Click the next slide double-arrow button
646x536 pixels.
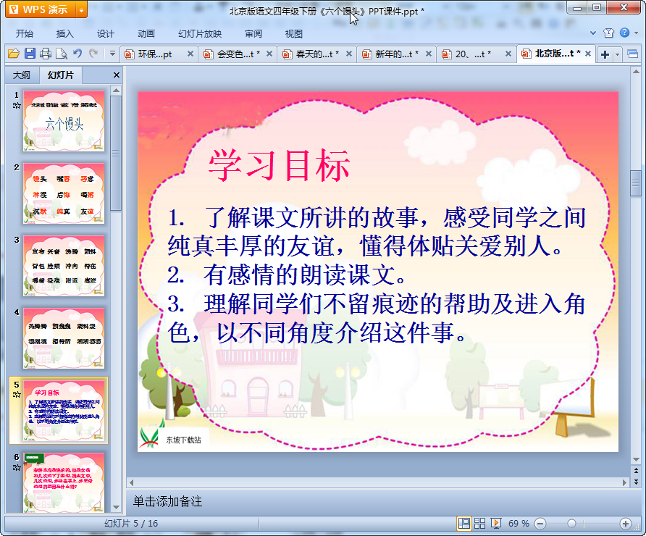636,481
